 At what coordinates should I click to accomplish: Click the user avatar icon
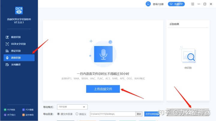148,4
